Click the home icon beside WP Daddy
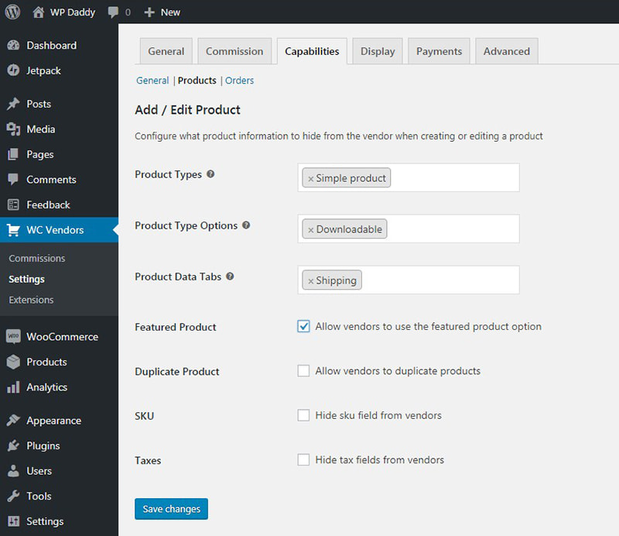Screen dimensions: 619x536 click(38, 12)
